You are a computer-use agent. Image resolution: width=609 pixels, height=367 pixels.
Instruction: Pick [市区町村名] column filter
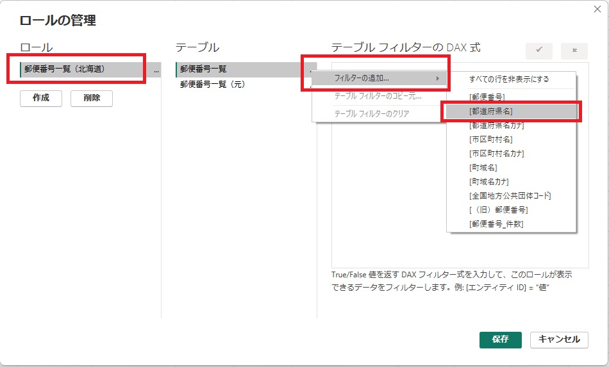point(490,139)
